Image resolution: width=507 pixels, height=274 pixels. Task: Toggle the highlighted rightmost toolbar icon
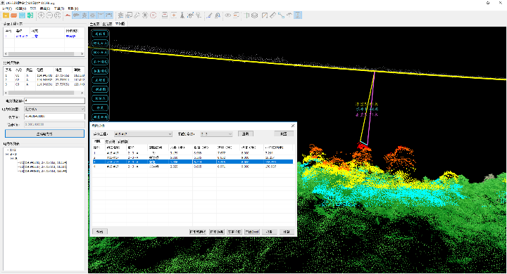298,15
